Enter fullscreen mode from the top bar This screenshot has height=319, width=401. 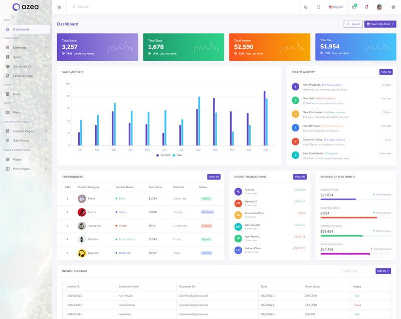click(x=318, y=7)
